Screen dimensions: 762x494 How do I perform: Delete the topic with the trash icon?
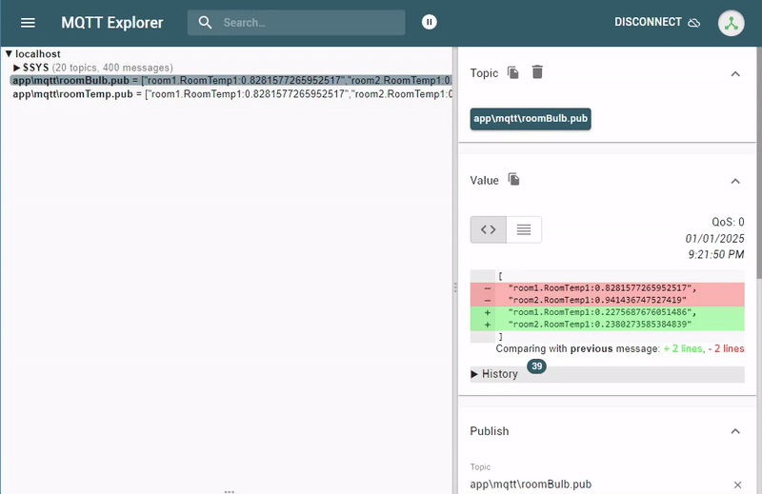(x=537, y=72)
